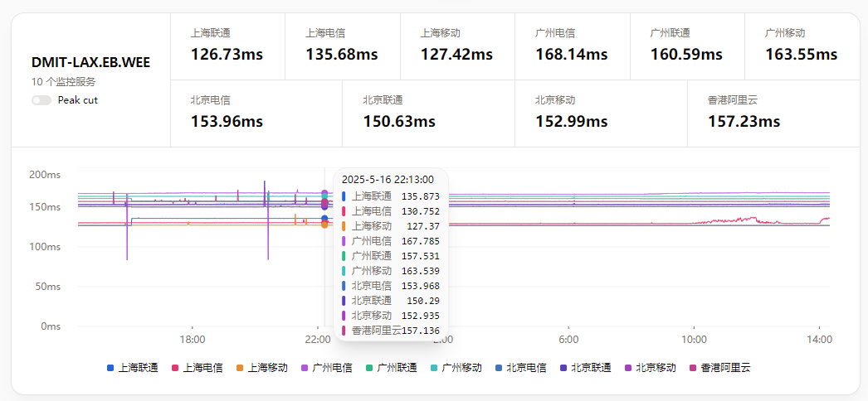Toggle 北京联通 legend item
Screen dimensions: 868x401
coord(585,367)
